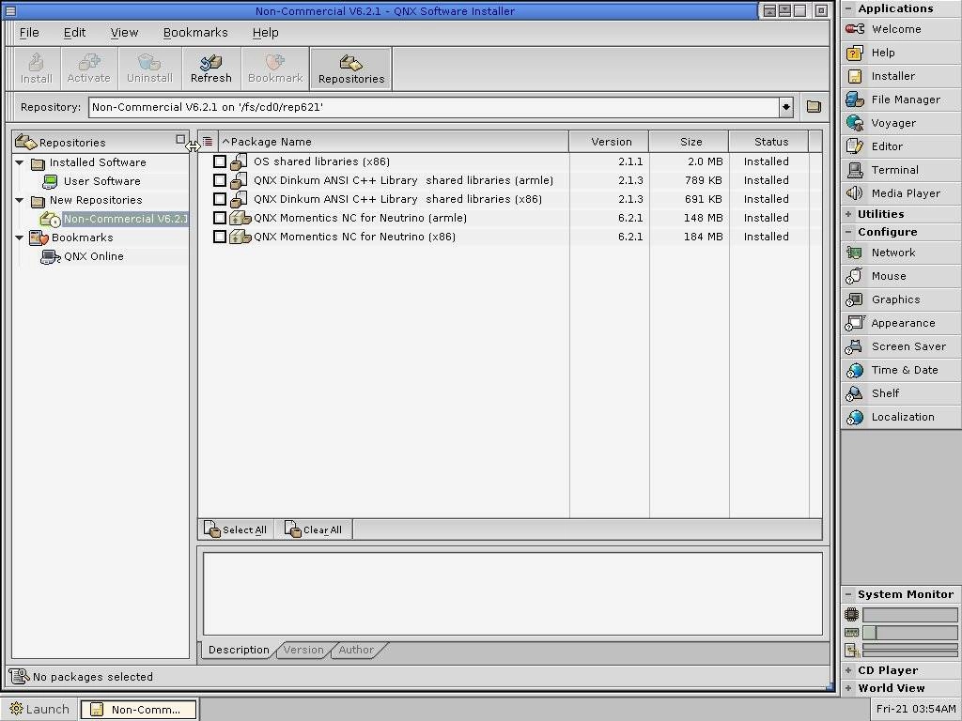The height and width of the screenshot is (721, 962).
Task: Click the Uninstall toolbar icon
Action: pos(149,69)
